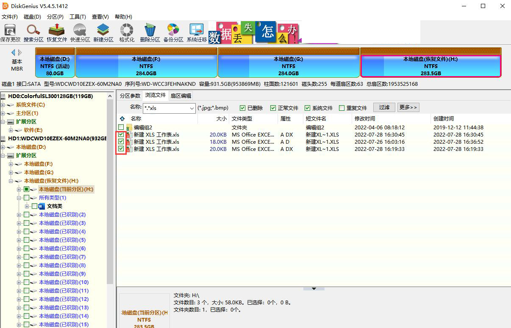Switch to the 浏览文件 tab
The width and height of the screenshot is (511, 328).
tap(155, 96)
